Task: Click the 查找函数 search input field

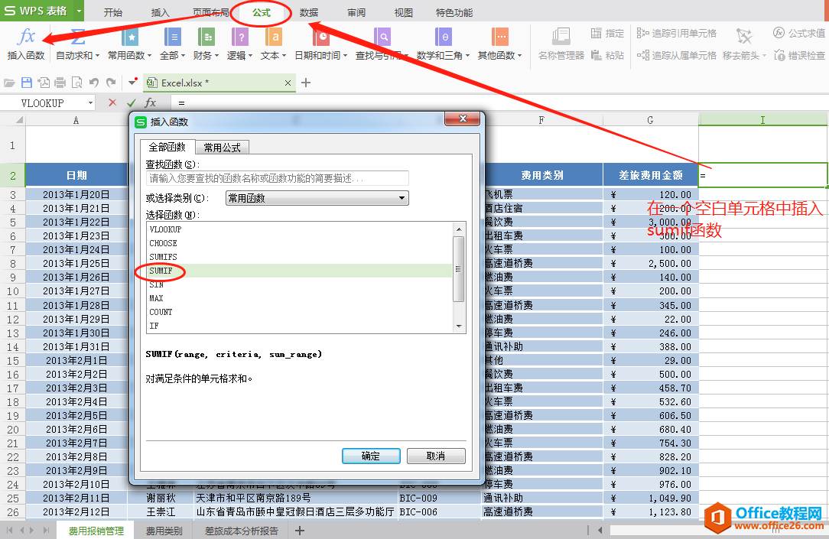Action: tap(277, 178)
